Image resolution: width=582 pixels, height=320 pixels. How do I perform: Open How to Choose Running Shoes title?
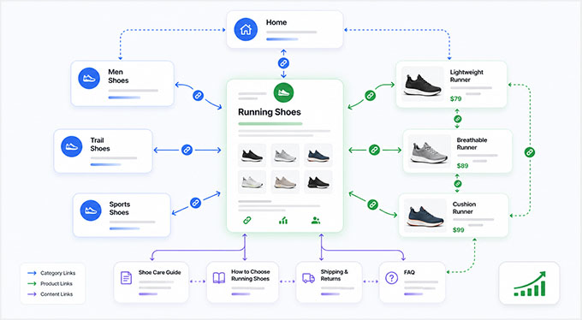[251, 276]
